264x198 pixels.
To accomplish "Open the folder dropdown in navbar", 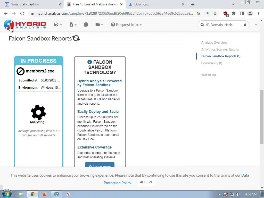I will (x=99, y=25).
